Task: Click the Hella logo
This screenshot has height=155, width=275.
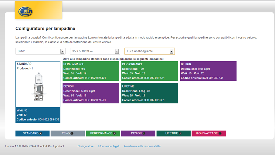Action: (x=25, y=12)
